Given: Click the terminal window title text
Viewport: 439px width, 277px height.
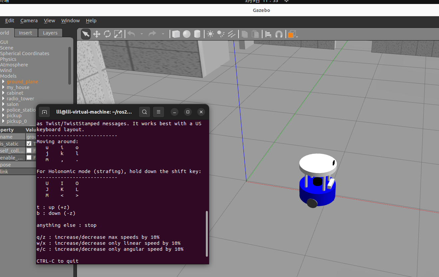Looking at the screenshot, I should tap(94, 112).
